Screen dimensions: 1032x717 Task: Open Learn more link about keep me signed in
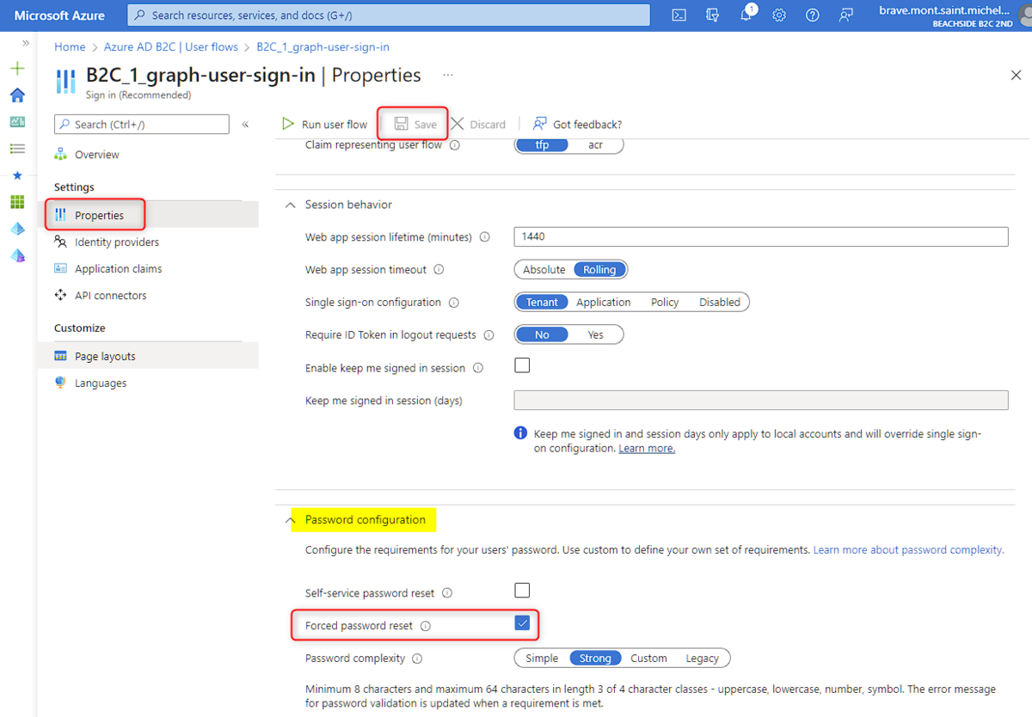(647, 449)
